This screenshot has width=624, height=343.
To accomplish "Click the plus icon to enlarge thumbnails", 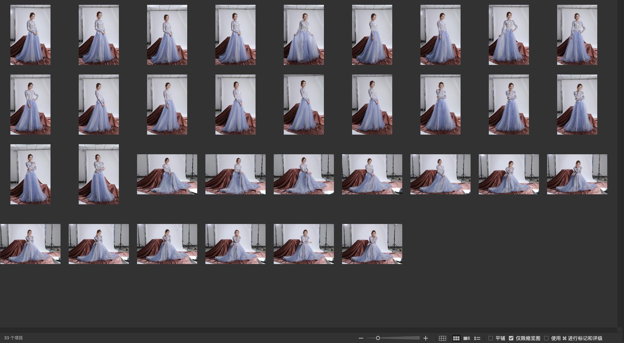I will pyautogui.click(x=426, y=338).
